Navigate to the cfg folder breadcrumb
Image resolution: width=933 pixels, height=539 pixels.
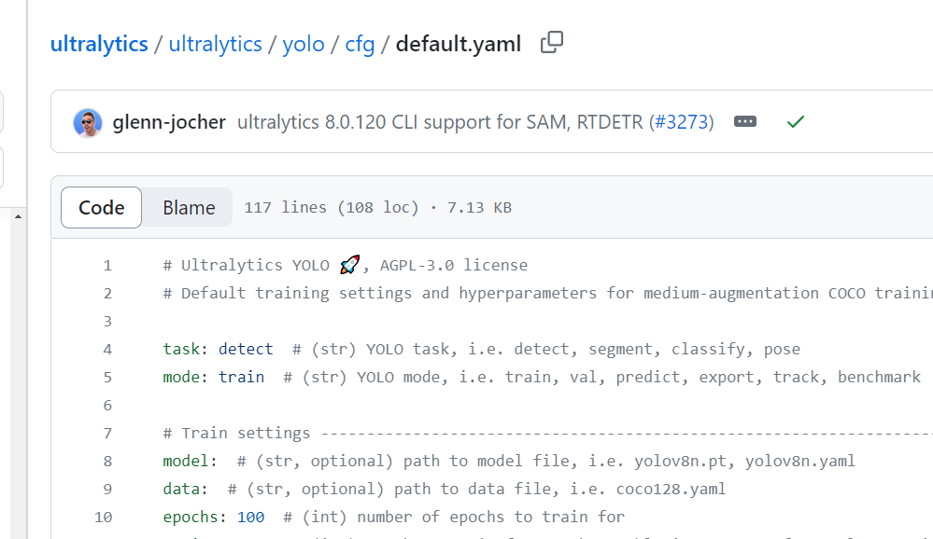pyautogui.click(x=360, y=43)
